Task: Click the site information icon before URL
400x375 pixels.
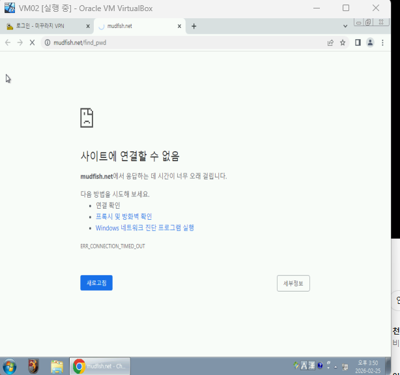Action: click(47, 42)
